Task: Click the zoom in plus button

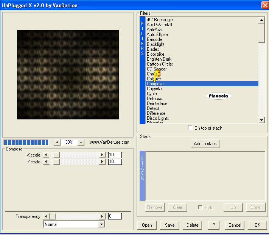Action: click(x=57, y=143)
